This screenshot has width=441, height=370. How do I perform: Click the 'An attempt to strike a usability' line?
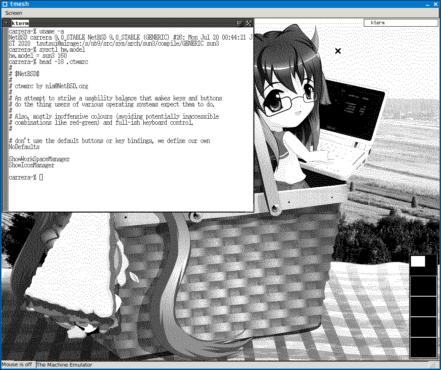point(115,98)
